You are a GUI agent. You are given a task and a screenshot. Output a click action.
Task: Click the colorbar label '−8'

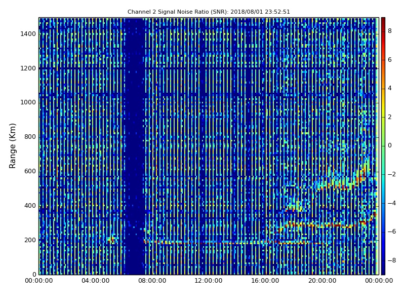click(x=392, y=260)
